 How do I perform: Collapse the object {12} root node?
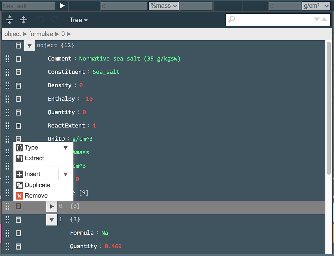point(30,45)
